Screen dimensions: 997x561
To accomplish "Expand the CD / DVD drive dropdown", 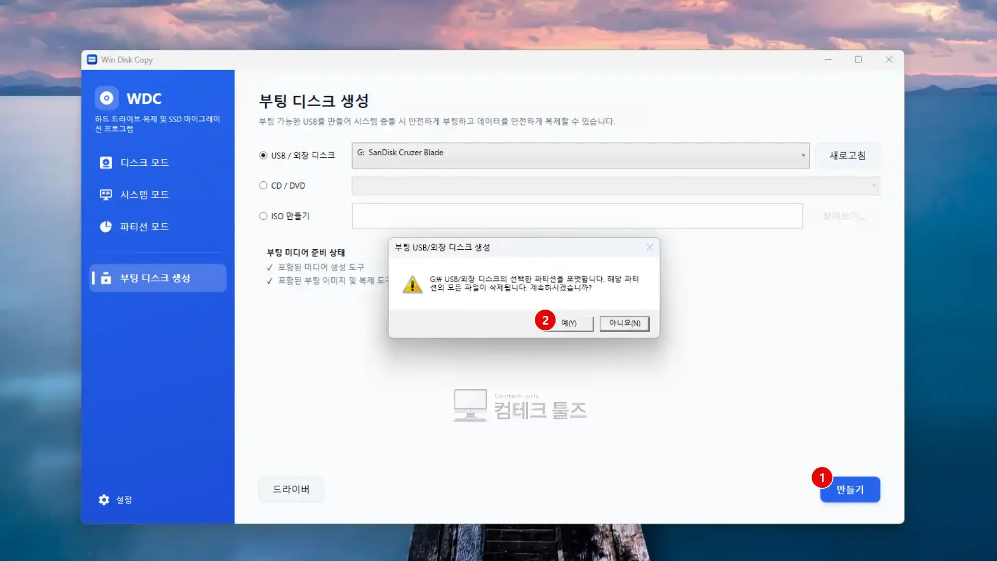I will (616, 186).
